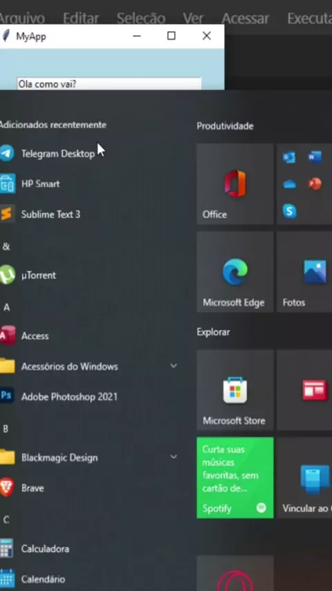Click the MyApp window title text
Viewport: 332px width, 591px height.
pyautogui.click(x=31, y=37)
